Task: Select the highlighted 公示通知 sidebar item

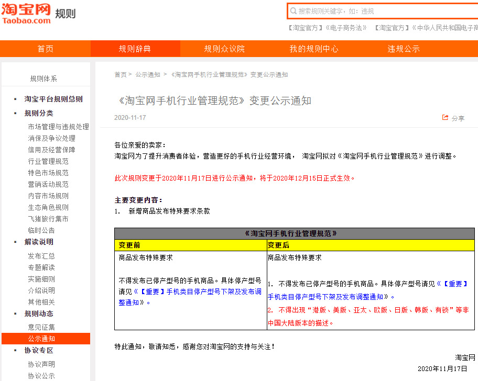Action: (x=46, y=339)
